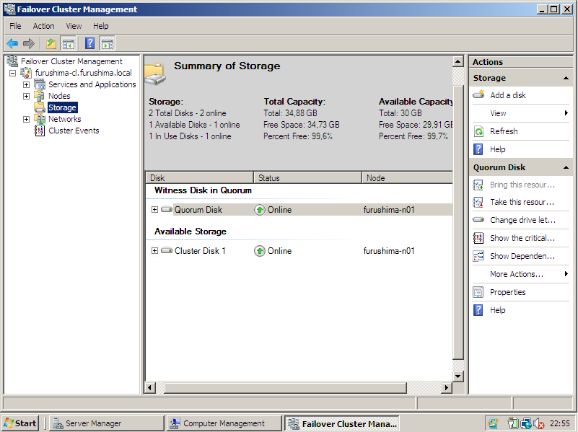The width and height of the screenshot is (578, 432).
Task: Click the Help icon under Quorum Disk actions
Action: (478, 310)
